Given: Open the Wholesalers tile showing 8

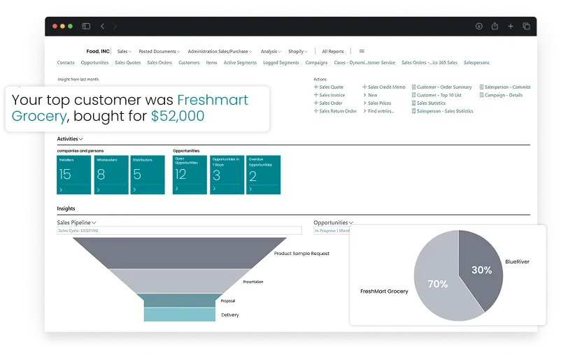Looking at the screenshot, I should point(111,175).
